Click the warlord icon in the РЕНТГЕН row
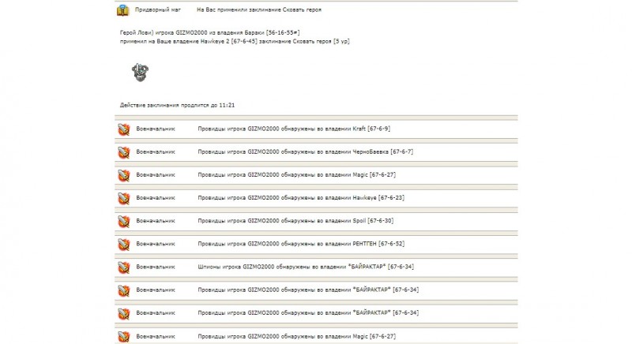 click(122, 244)
